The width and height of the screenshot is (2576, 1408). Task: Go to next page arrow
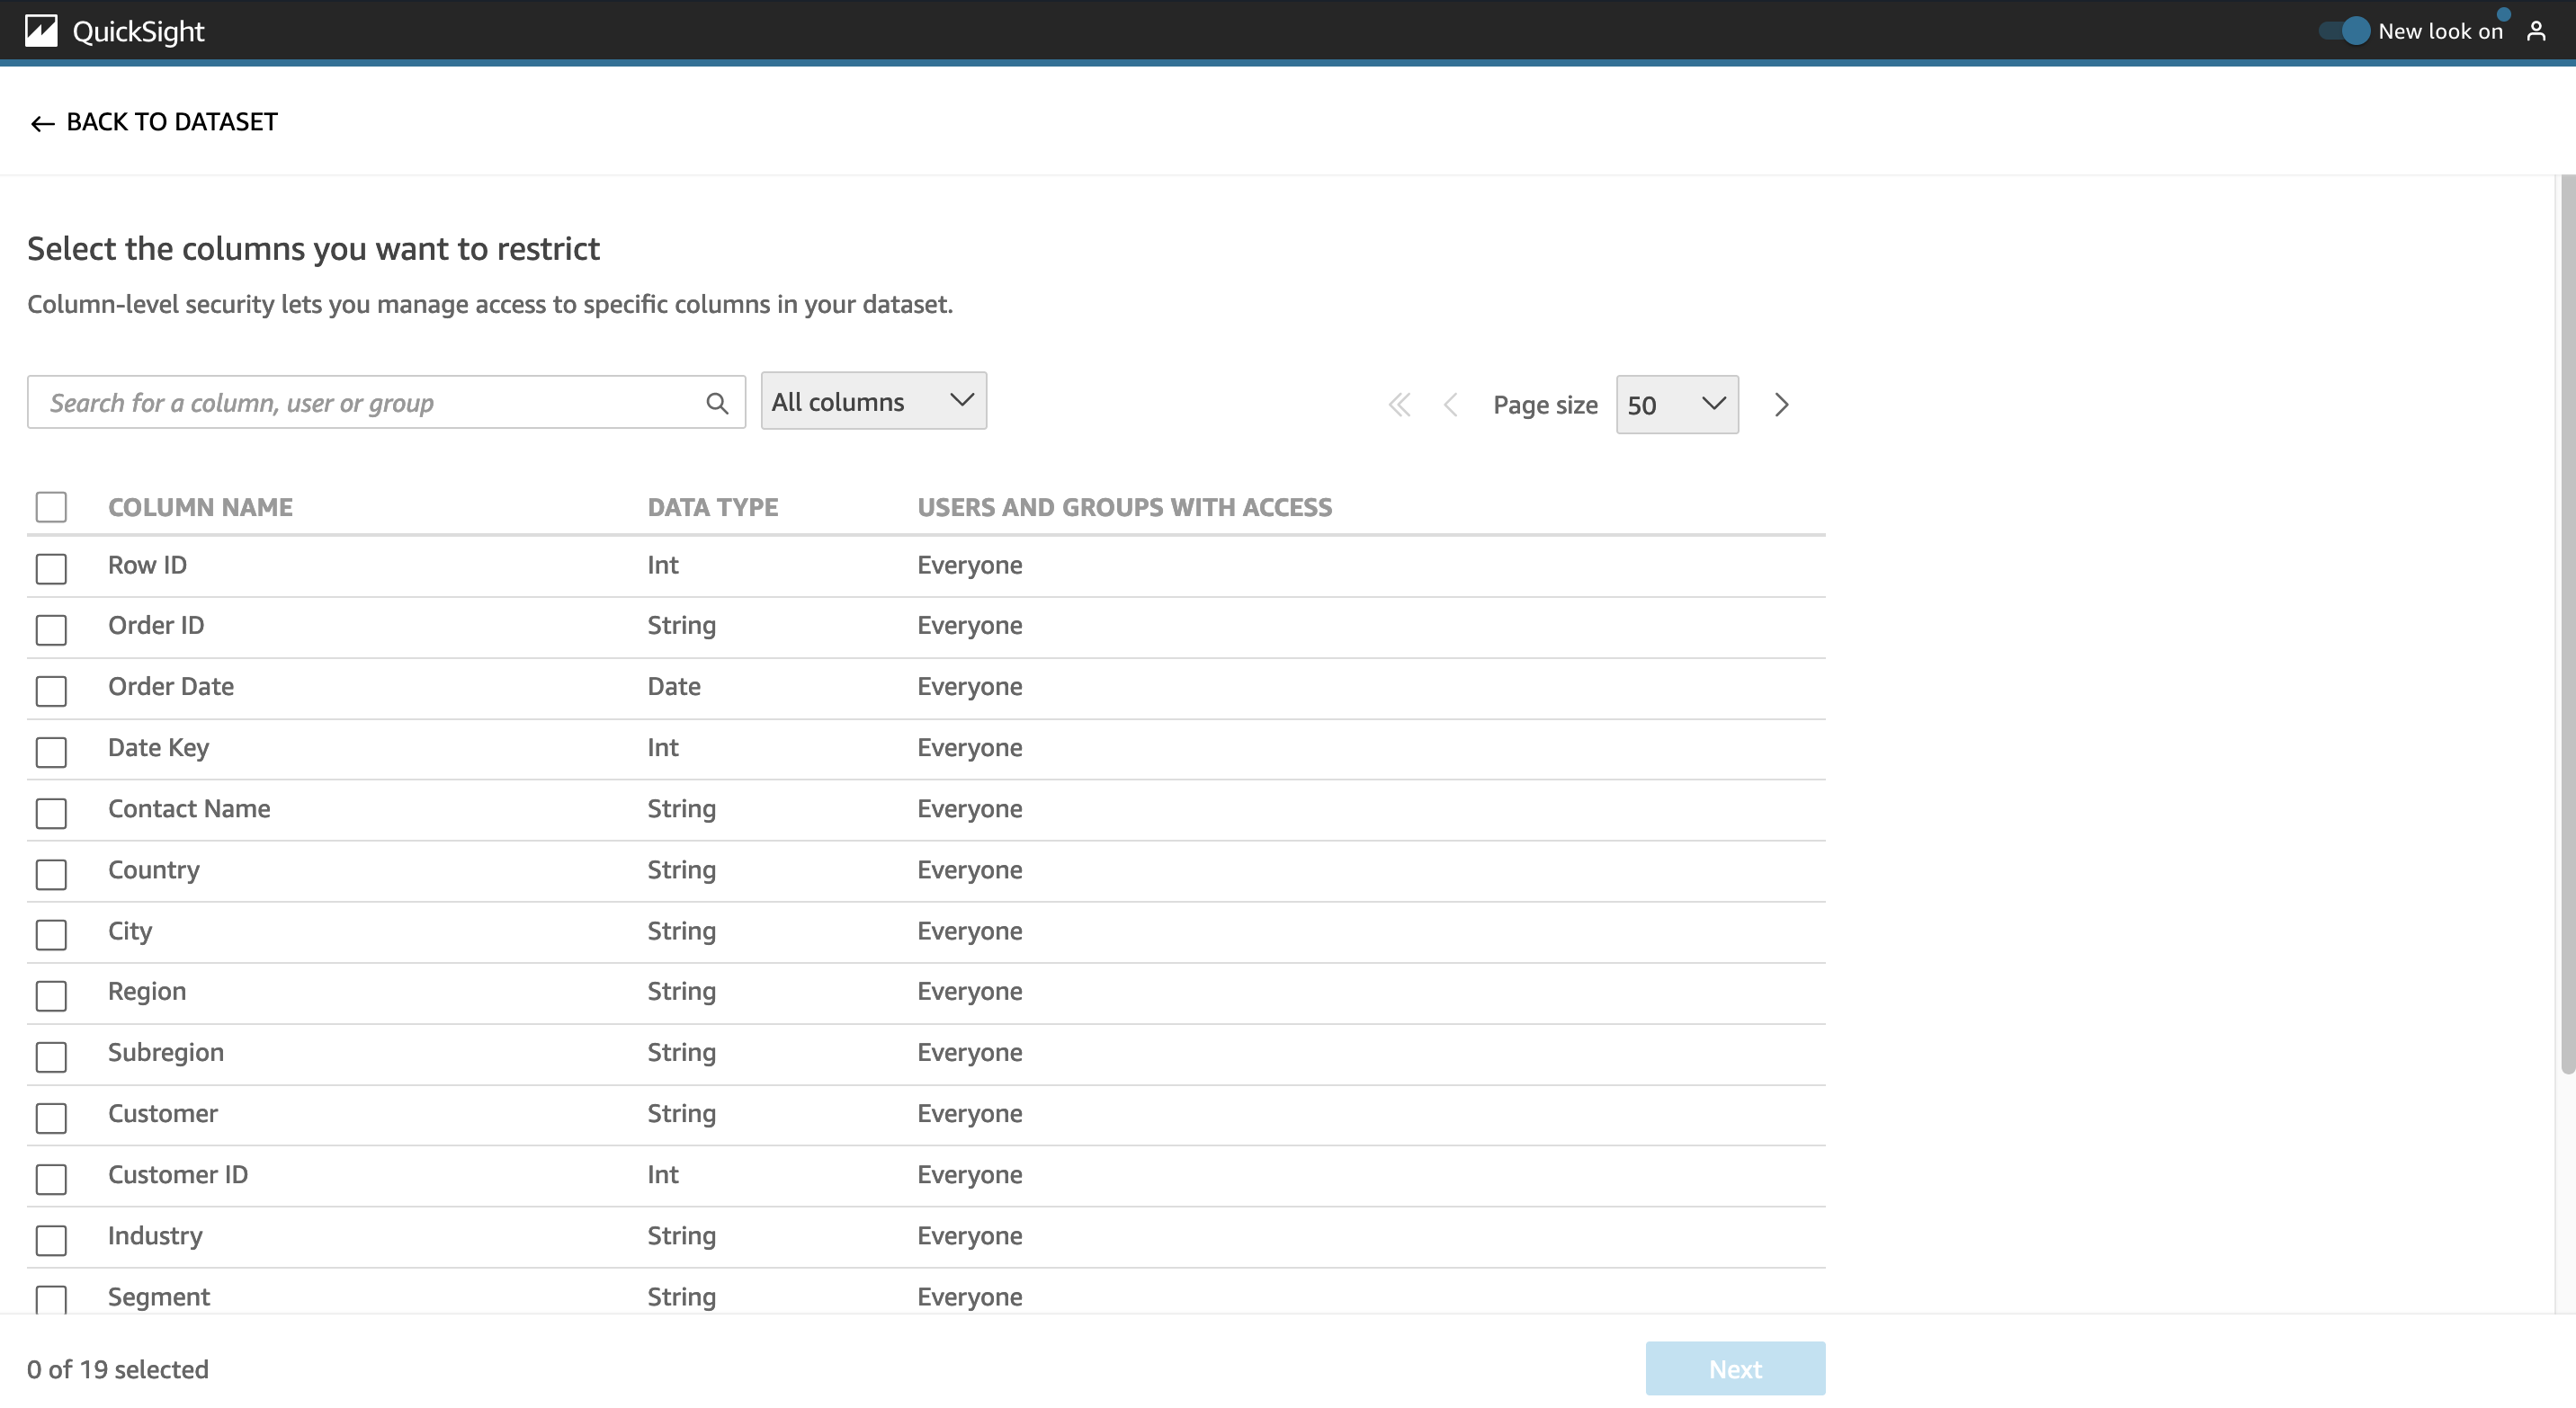[x=1781, y=405]
